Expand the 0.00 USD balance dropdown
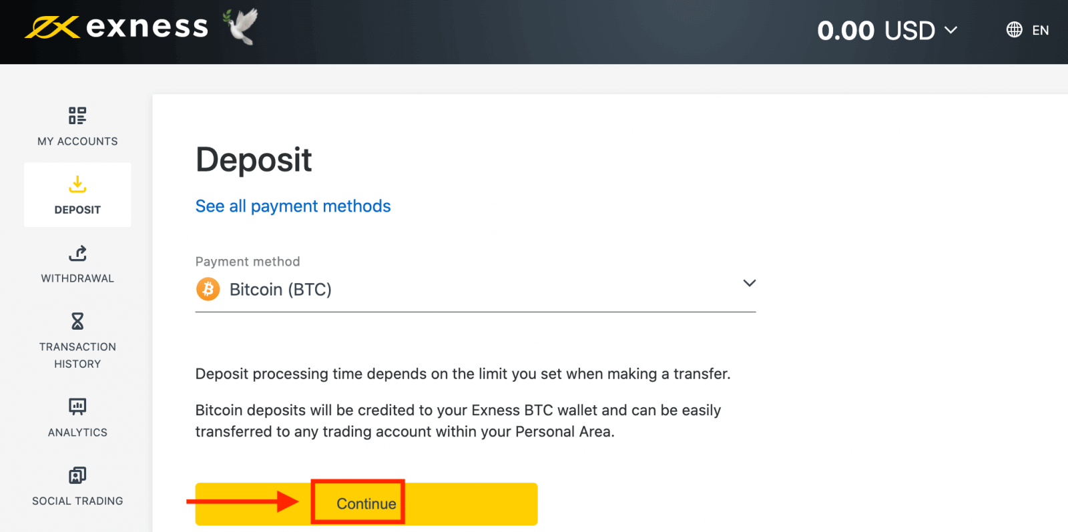Viewport: 1068px width, 532px height. pyautogui.click(x=886, y=31)
